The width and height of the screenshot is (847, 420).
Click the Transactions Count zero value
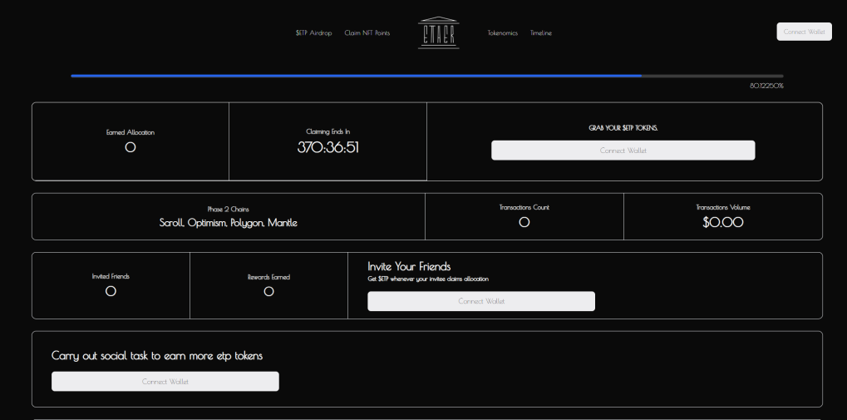(x=524, y=222)
